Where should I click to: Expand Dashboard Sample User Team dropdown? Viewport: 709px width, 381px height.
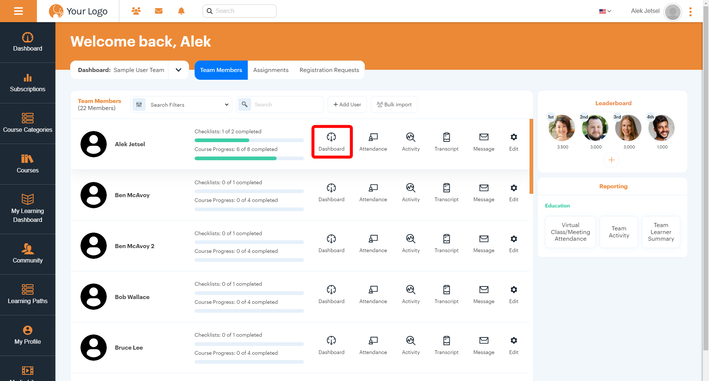(x=178, y=70)
